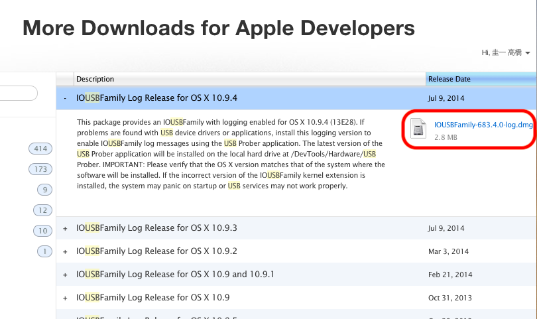Screen dimensions: 537x319
Task: Select the 414 count badge
Action: pyautogui.click(x=40, y=149)
